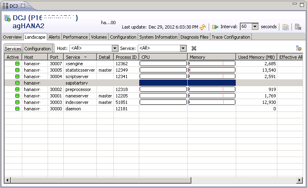Click the green active status of daemon

point(17,109)
